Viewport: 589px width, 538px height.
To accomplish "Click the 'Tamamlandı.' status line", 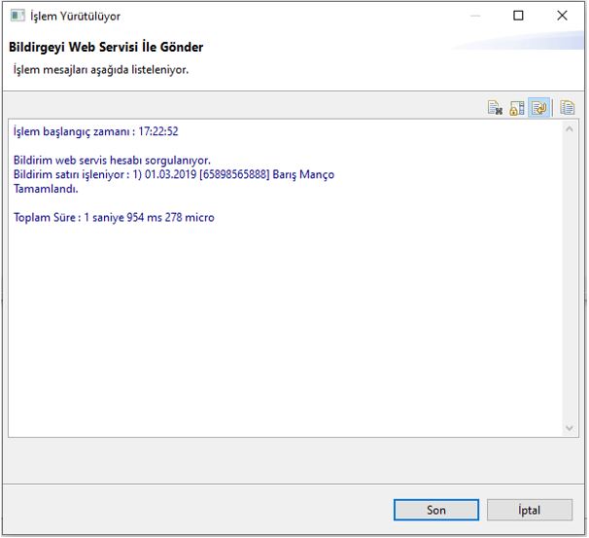I will [x=46, y=189].
